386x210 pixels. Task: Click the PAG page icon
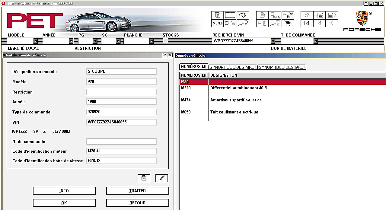point(275,15)
